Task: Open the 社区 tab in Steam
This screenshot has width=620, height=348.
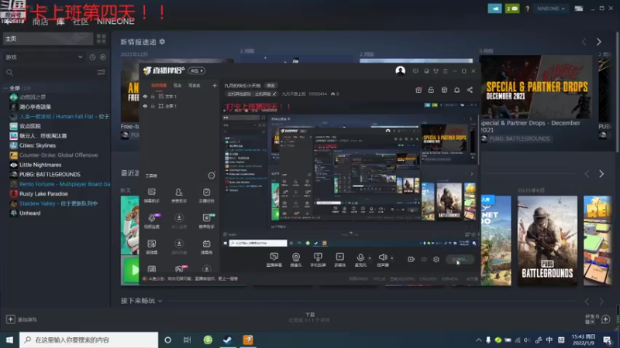Action: pyautogui.click(x=81, y=22)
